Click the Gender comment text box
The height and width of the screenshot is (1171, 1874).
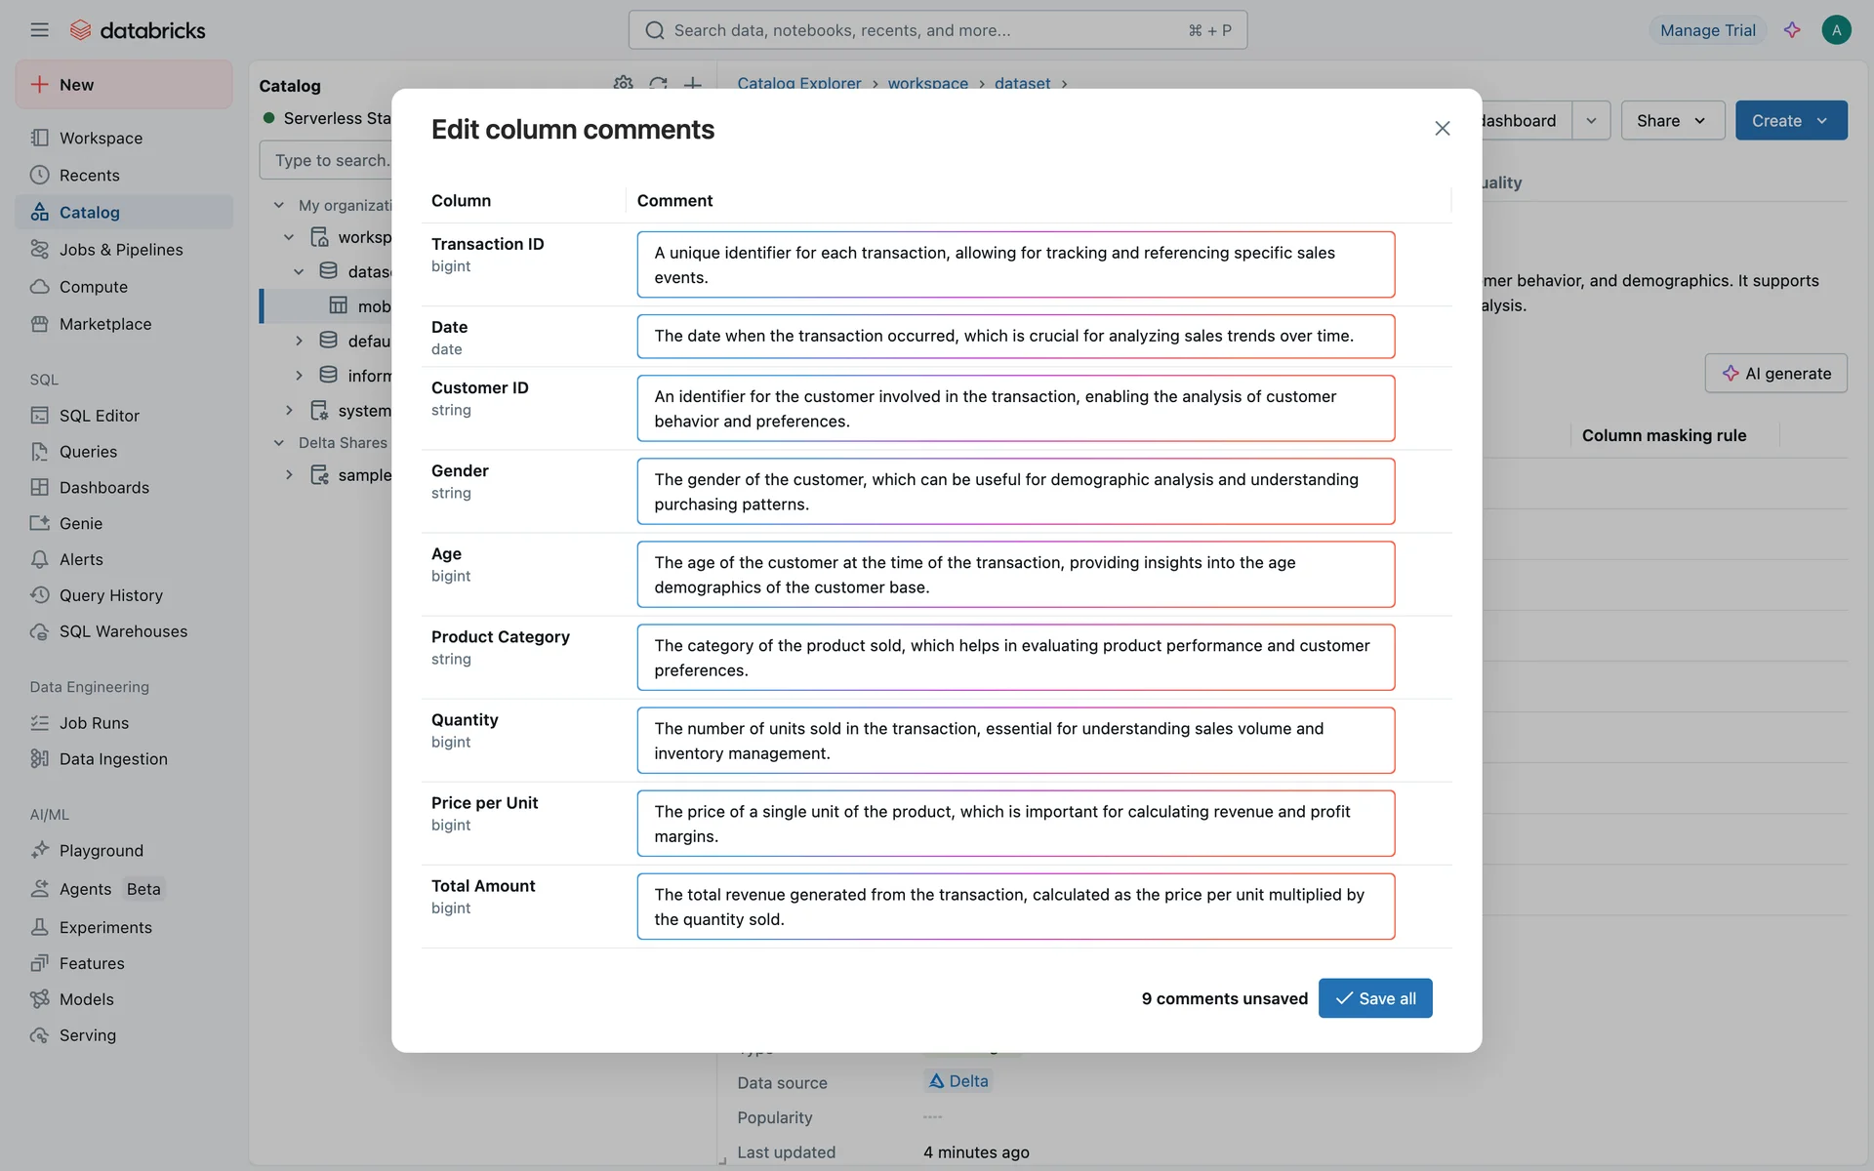click(x=1015, y=492)
